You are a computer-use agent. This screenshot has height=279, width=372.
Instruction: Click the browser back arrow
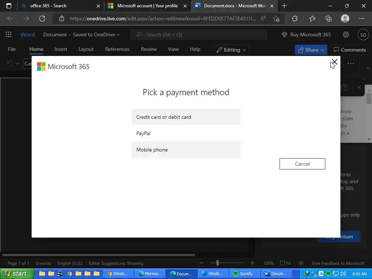(10, 19)
